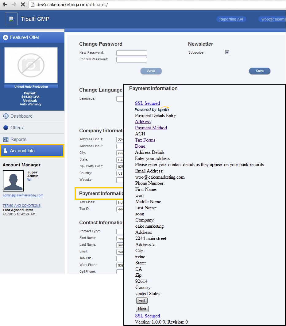Open the Tax Forms link
This screenshot has width=286, height=326.
click(x=145, y=140)
